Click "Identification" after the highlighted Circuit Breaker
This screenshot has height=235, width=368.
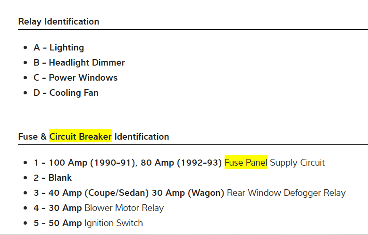(142, 137)
